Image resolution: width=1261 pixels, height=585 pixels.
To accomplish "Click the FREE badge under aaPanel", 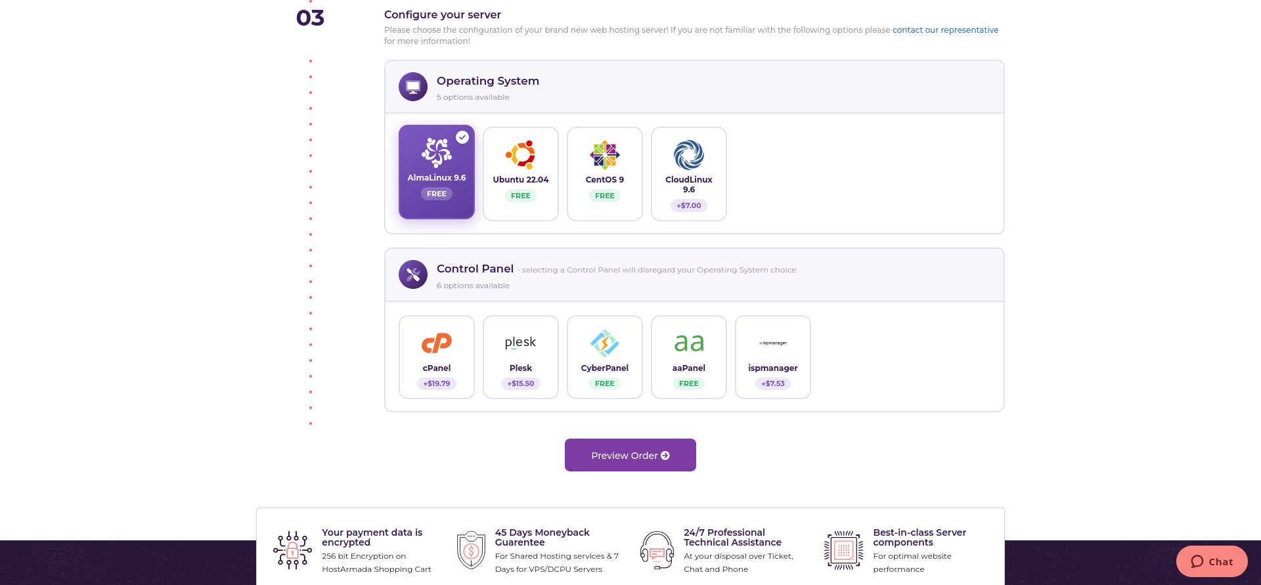I will point(689,383).
